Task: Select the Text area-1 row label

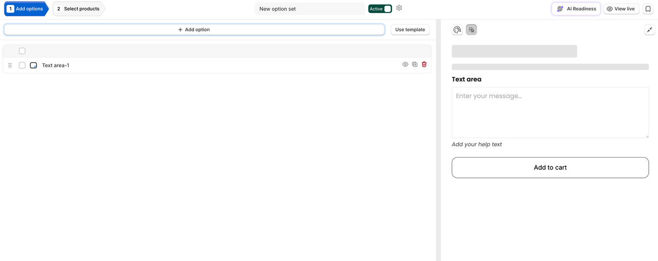Action: (55, 65)
